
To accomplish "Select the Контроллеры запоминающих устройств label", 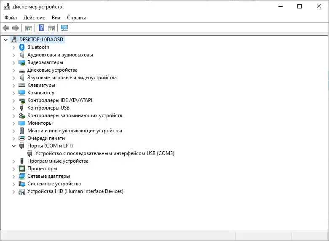I will [x=75, y=115].
